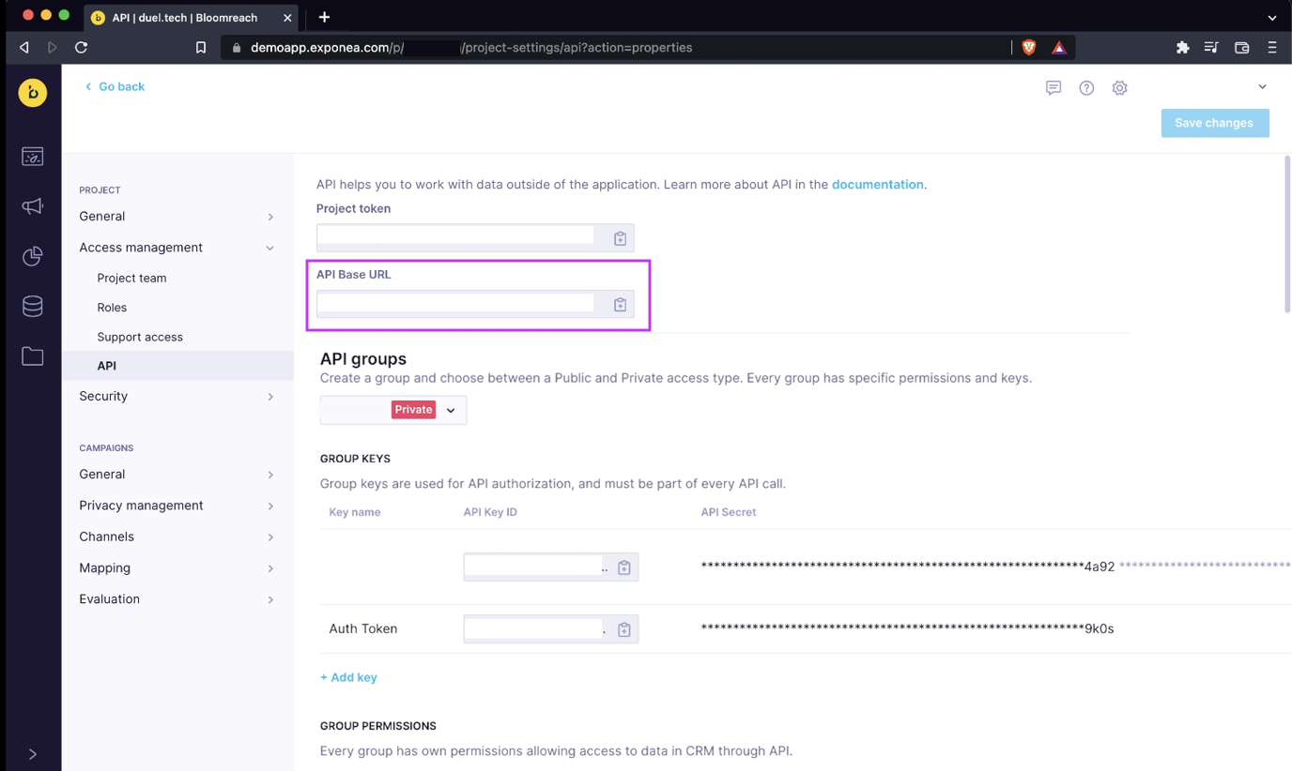The width and height of the screenshot is (1292, 771).
Task: Copy the Auth Token API Key ID
Action: [x=623, y=629]
